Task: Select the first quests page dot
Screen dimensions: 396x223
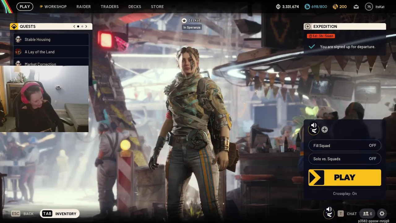Action: coord(78,26)
